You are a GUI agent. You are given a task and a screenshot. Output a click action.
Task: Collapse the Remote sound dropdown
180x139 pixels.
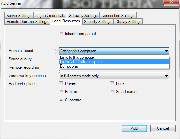(114, 51)
